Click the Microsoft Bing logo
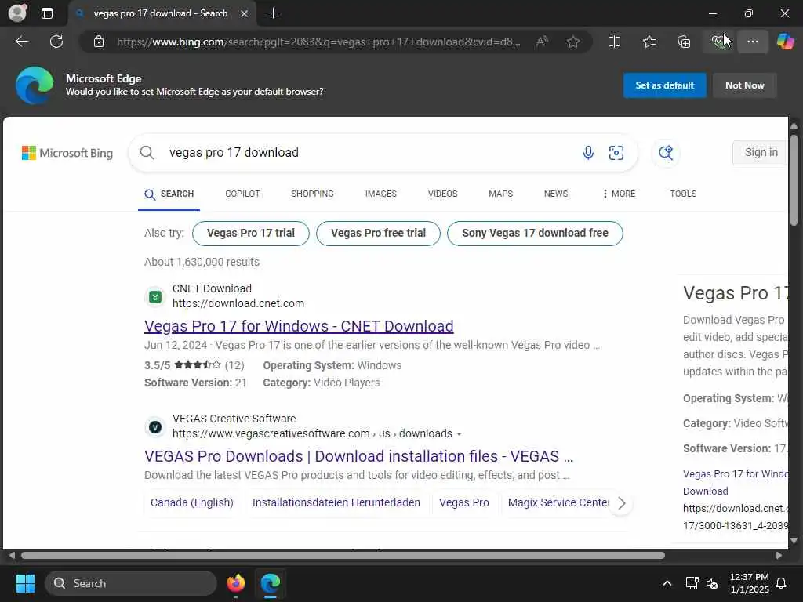Image resolution: width=803 pixels, height=602 pixels. (x=67, y=153)
